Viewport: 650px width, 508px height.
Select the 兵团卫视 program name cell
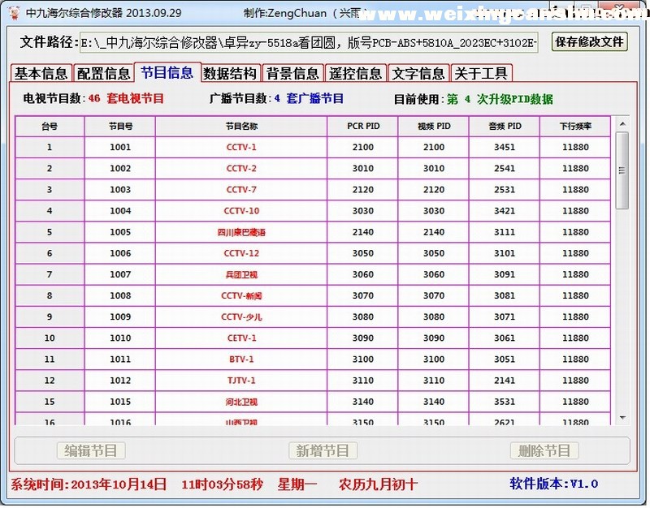pyautogui.click(x=241, y=274)
